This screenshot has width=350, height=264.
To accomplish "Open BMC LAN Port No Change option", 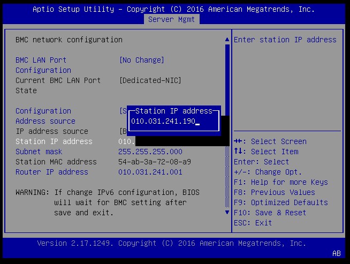I will [x=141, y=60].
